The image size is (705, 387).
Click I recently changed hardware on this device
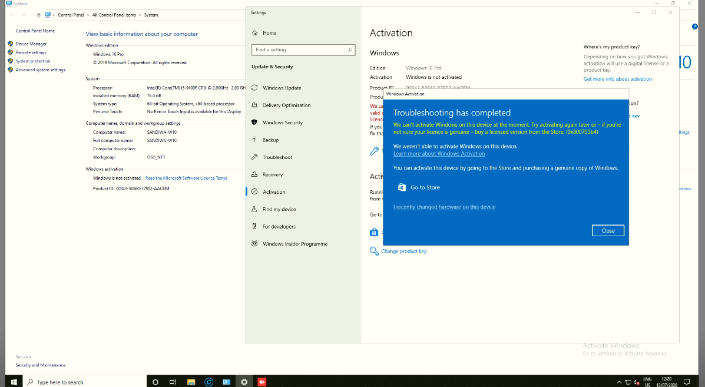[x=444, y=207]
